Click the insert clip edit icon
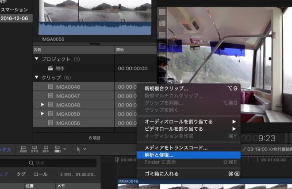 34,150
